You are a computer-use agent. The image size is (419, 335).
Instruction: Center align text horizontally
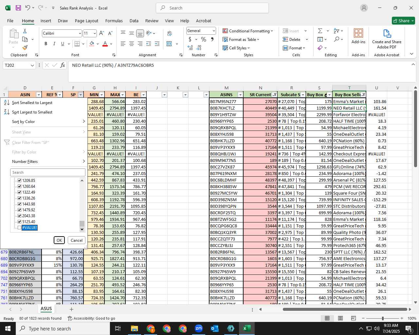tap(132, 44)
